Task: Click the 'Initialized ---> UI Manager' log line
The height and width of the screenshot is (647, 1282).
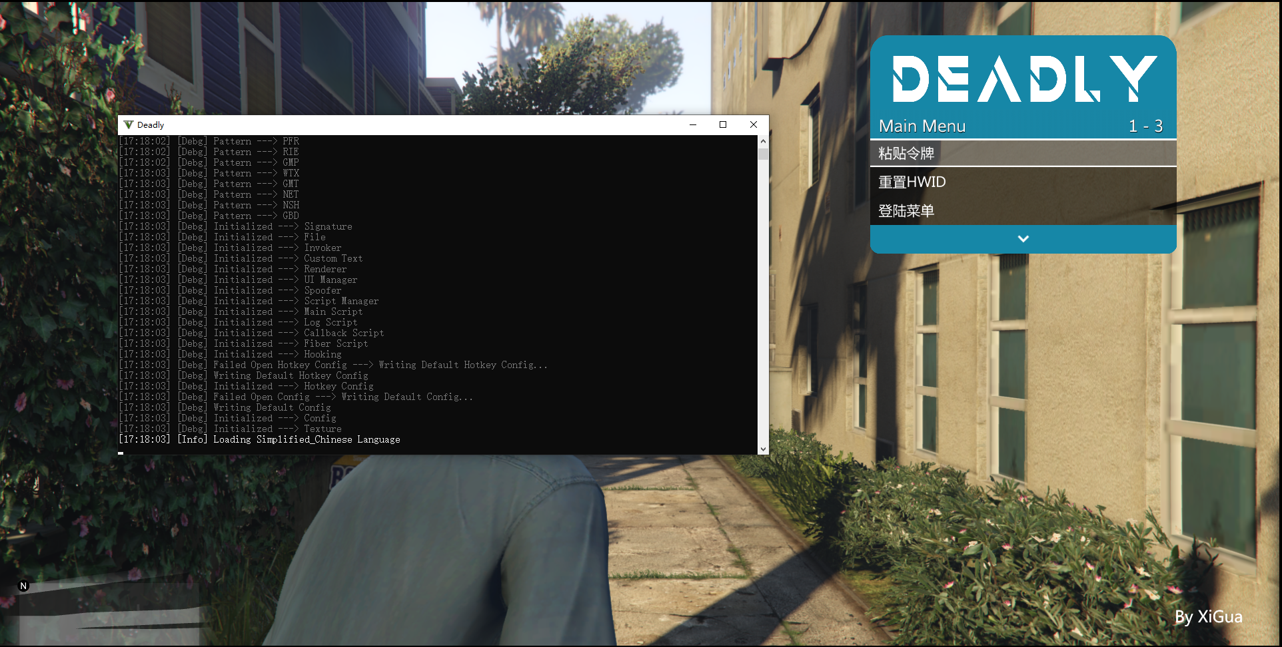Action: pyautogui.click(x=239, y=280)
